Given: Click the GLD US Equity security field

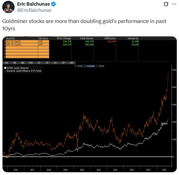Looking at the screenshot, I should pos(20,42).
